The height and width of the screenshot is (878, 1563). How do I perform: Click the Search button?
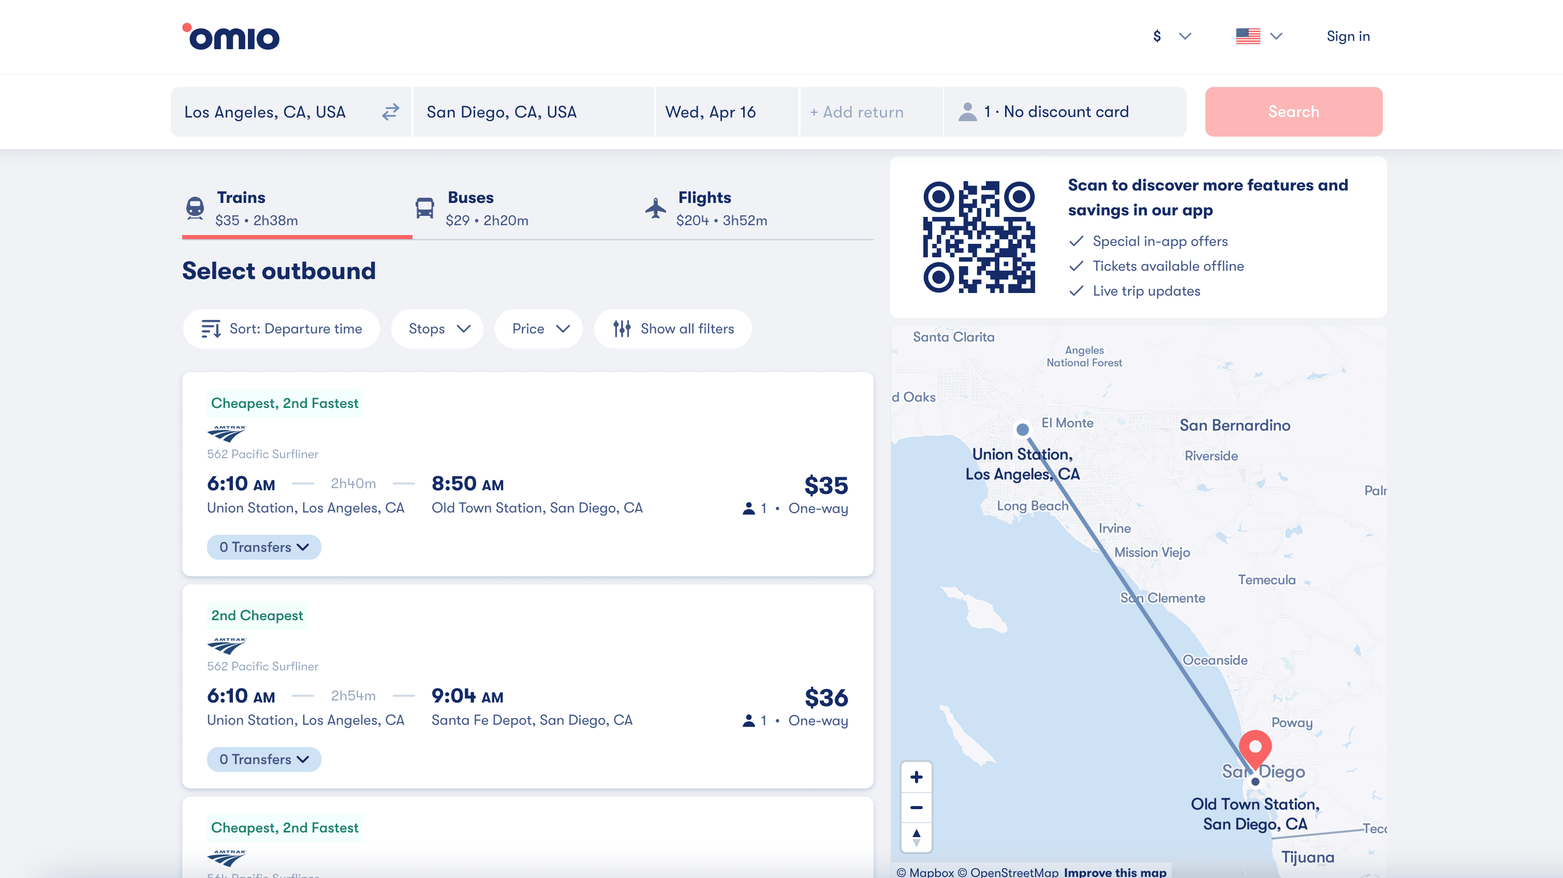click(1293, 112)
